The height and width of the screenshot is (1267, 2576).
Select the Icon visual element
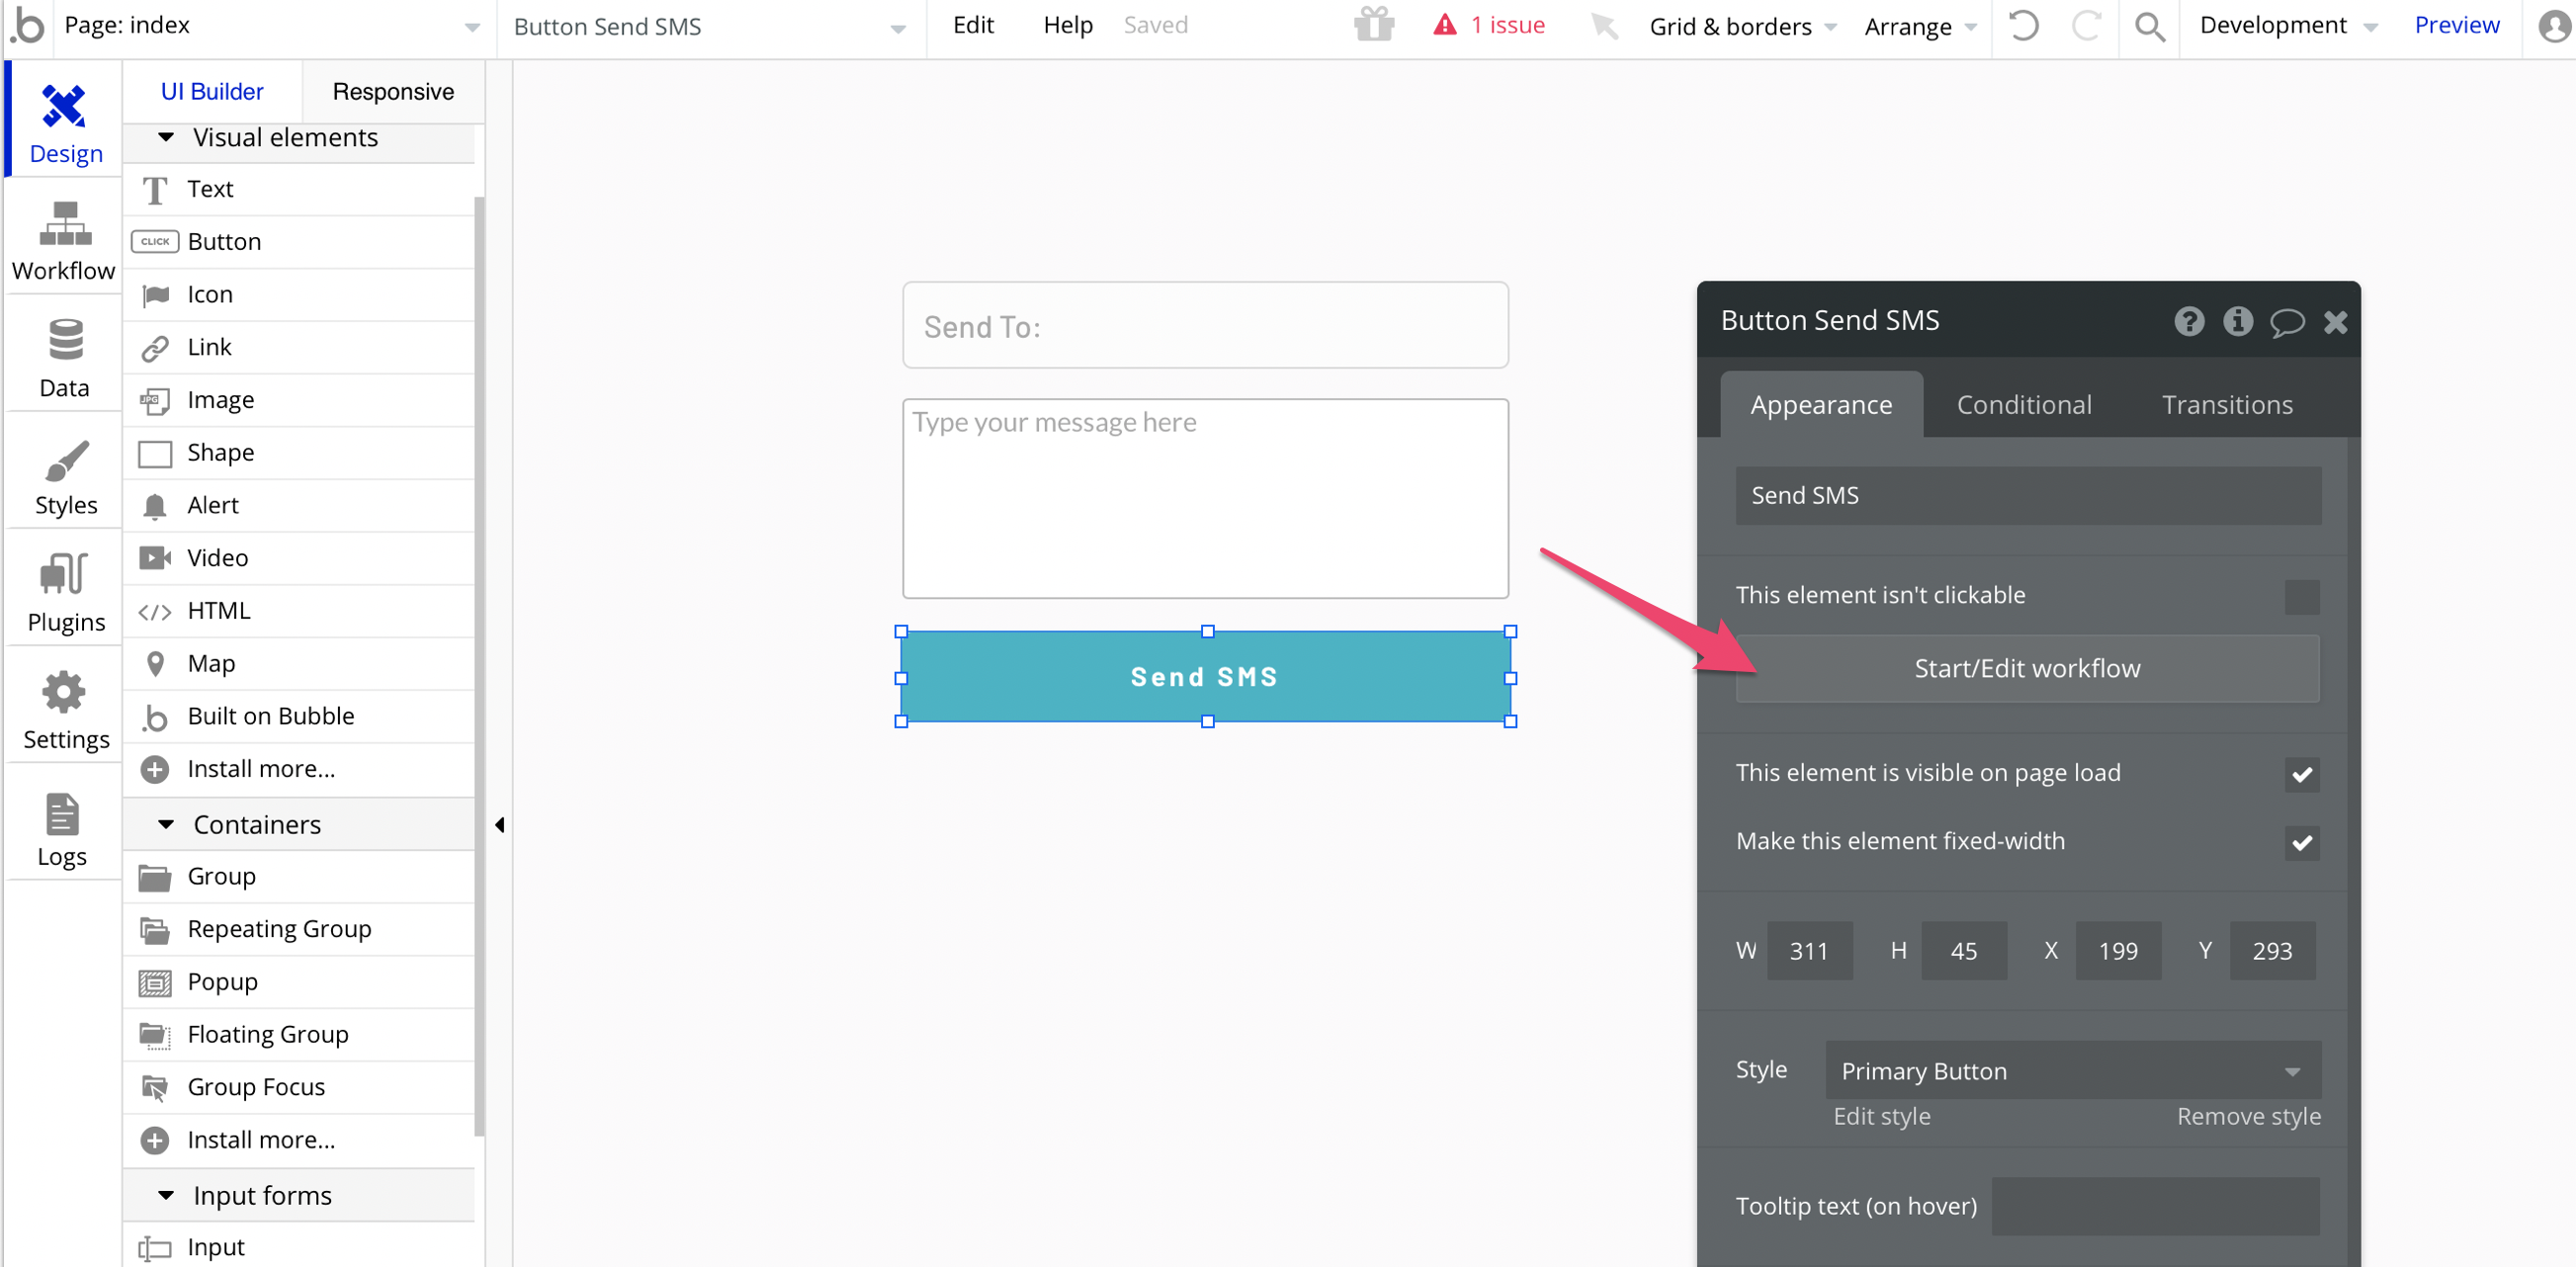(298, 295)
